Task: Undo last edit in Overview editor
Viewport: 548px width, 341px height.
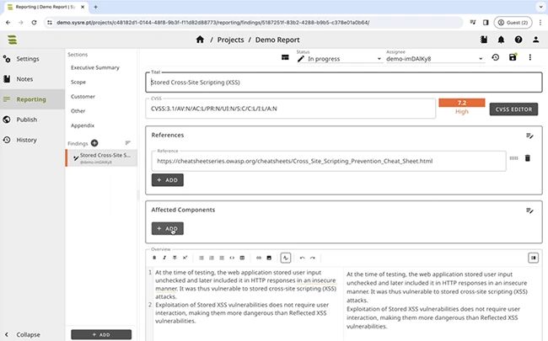Action: [x=303, y=258]
